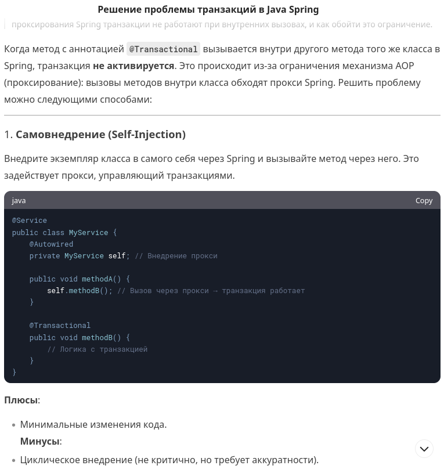Click the bold label "Минусы"

pyautogui.click(x=39, y=441)
